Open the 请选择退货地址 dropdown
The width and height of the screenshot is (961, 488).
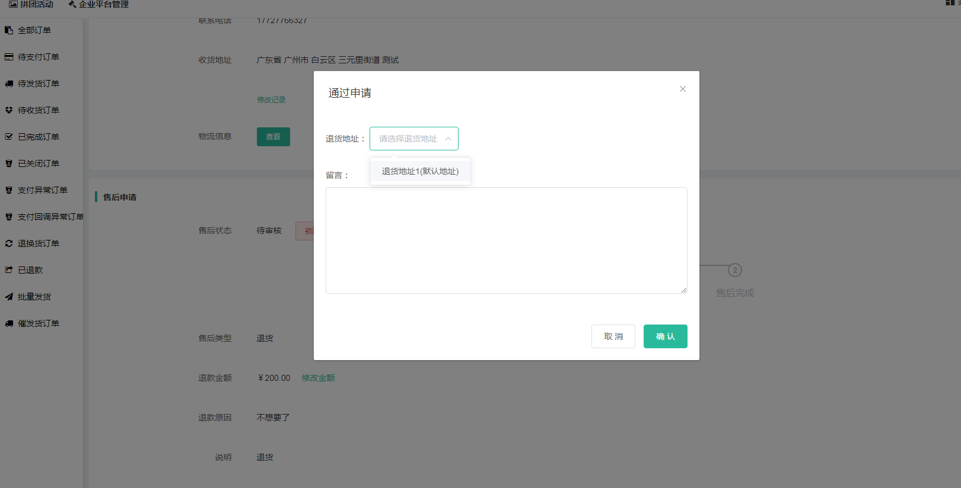408,139
